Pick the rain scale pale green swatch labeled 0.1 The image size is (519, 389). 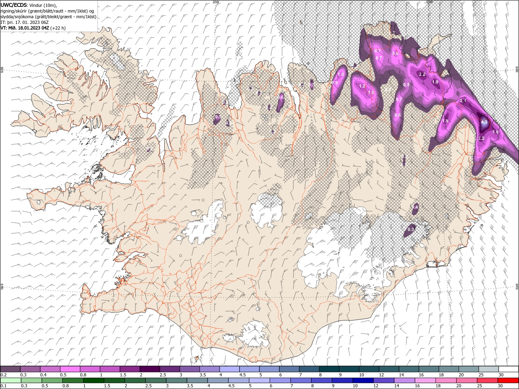[11, 380]
